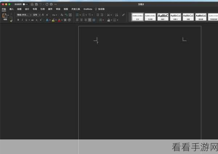Apply the 标题 2 (Heading 2) style
The height and width of the screenshot is (154, 218).
pyautogui.click(x=175, y=17)
